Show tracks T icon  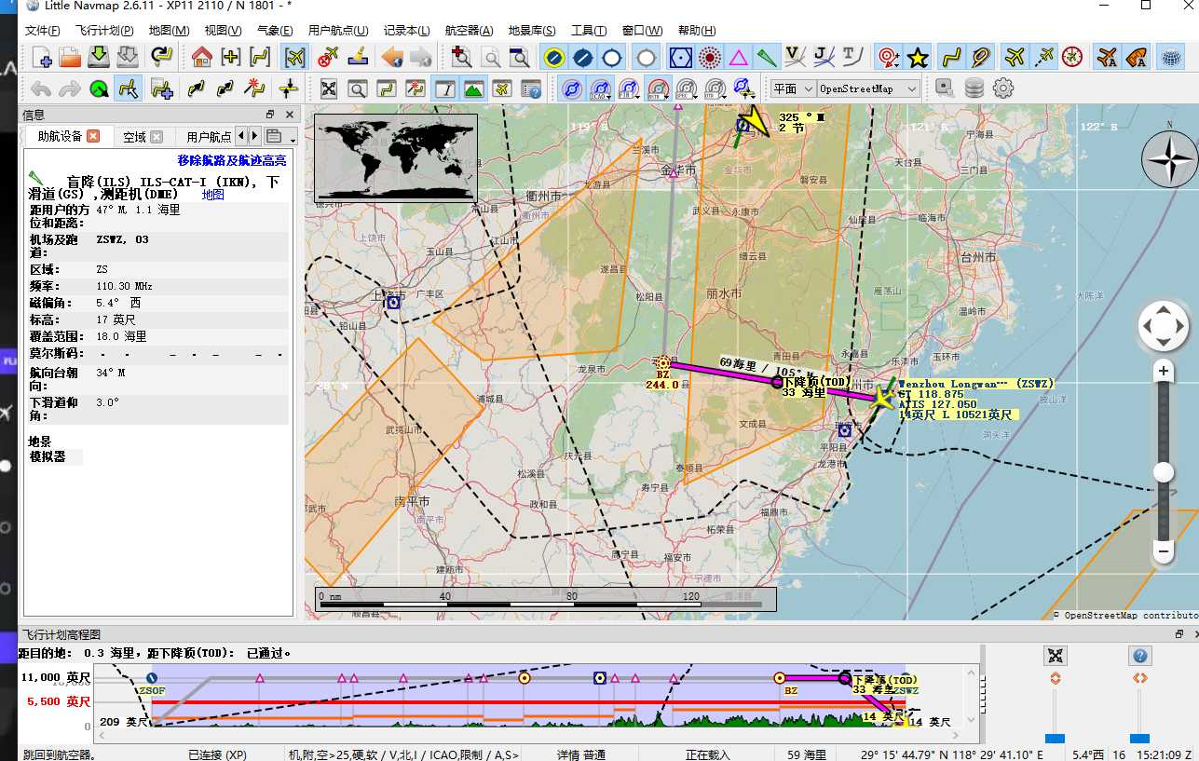click(852, 58)
